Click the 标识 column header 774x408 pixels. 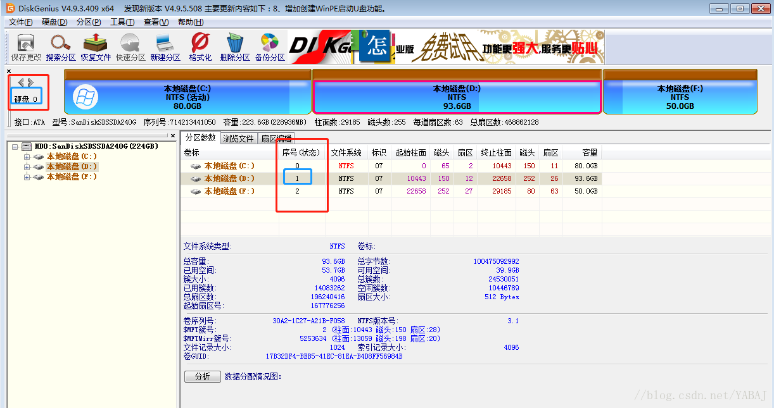379,152
